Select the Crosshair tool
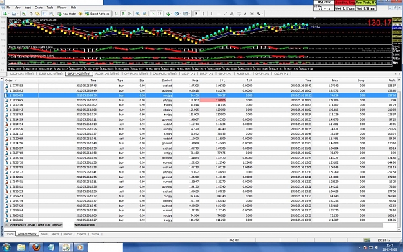 point(203,14)
